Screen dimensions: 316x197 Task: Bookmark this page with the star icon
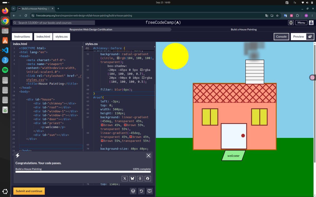coord(277,15)
